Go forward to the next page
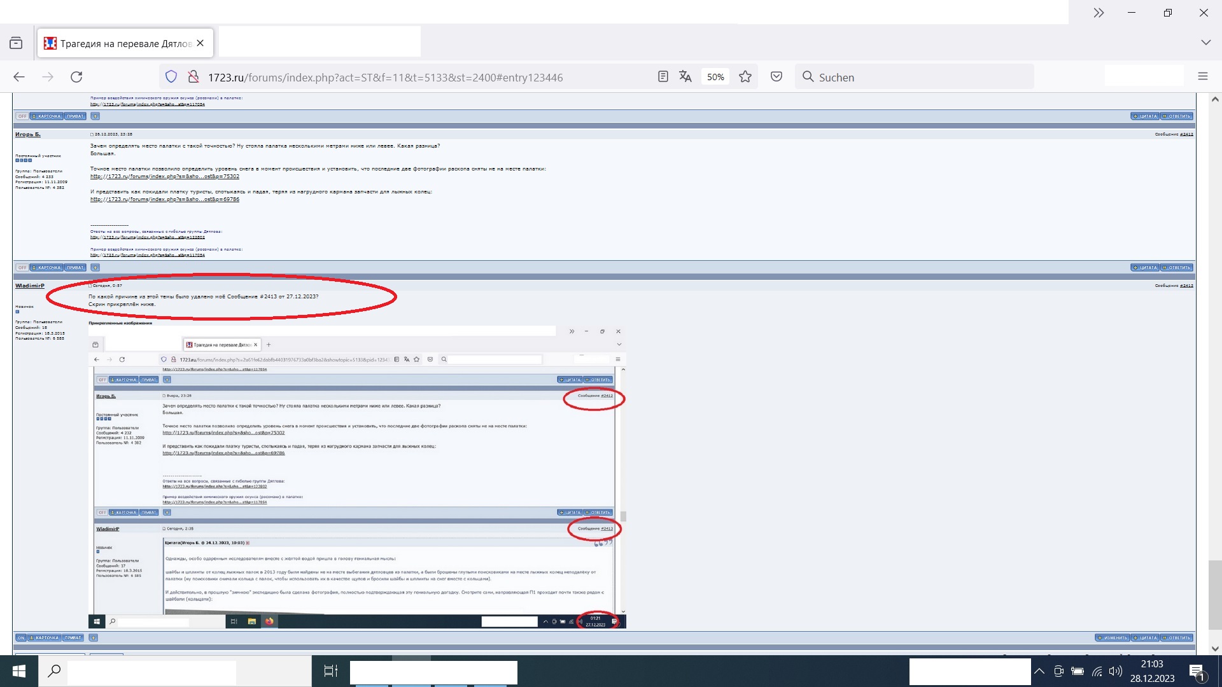1222x687 pixels. coord(48,77)
